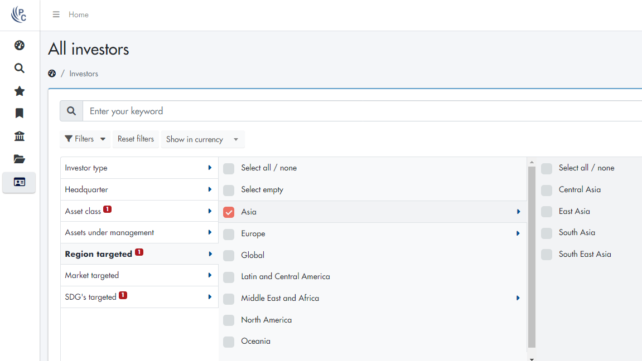Open the Investor type filter category
This screenshot has height=361, width=642.
tap(138, 168)
